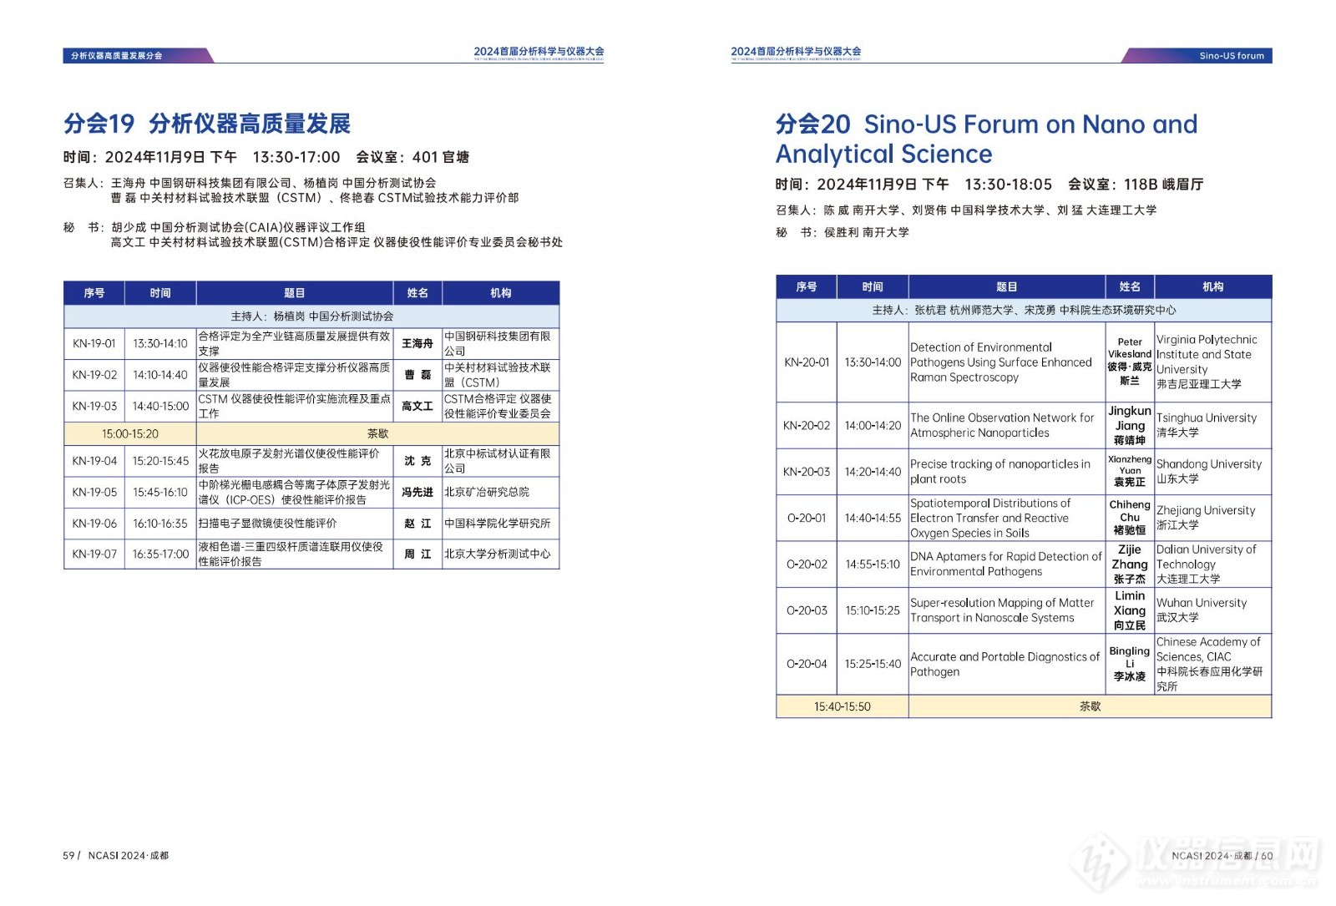Click the institution '中国科学院化学研究所'
This screenshot has width=1336, height=906.
498,524
